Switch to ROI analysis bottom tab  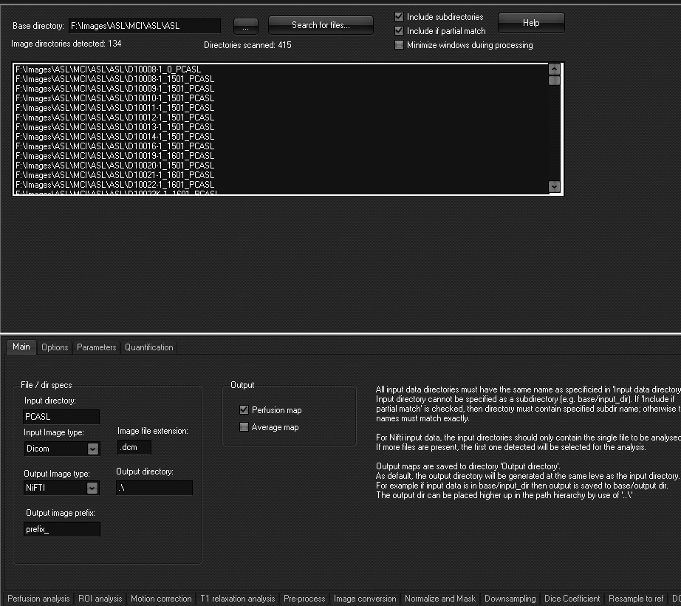100,599
